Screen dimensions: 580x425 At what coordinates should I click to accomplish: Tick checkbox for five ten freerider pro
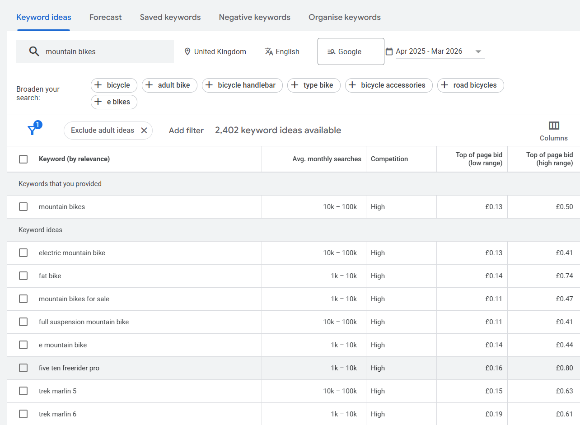[23, 368]
